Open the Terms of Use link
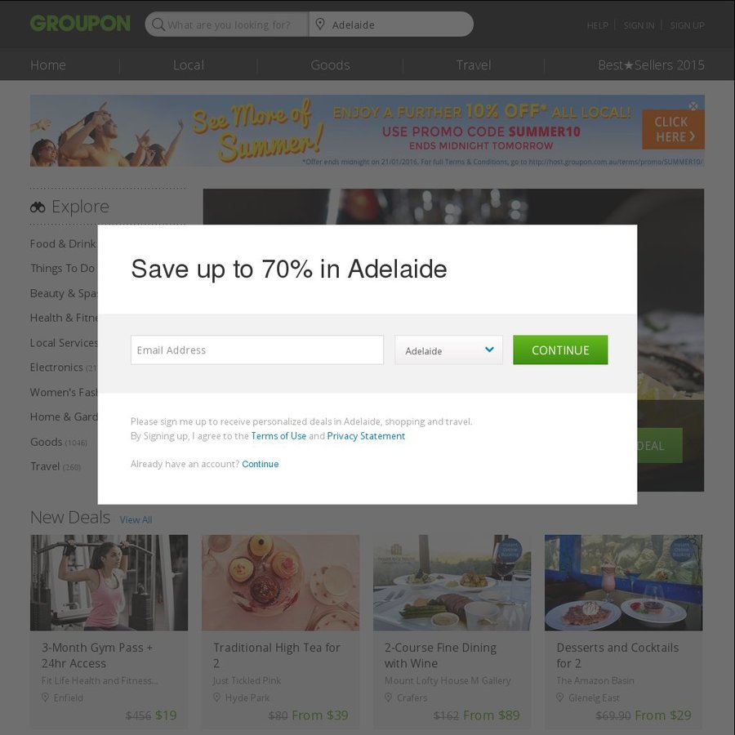 click(278, 436)
